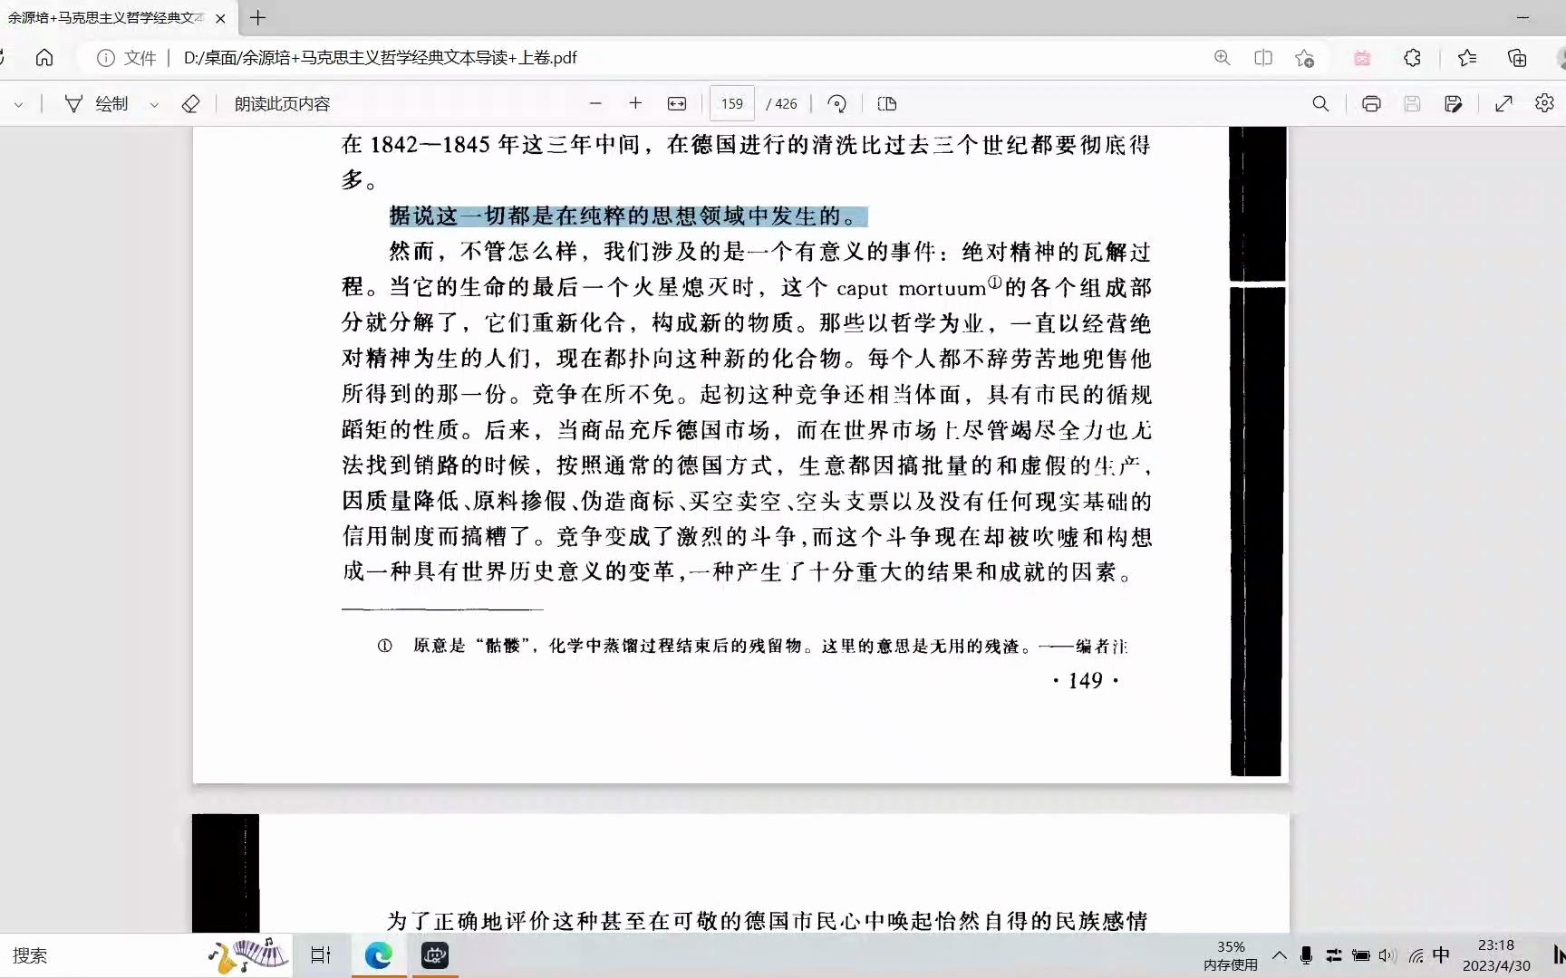Select the 余源培+马克思主义哲学 tab
The height and width of the screenshot is (978, 1566).
pos(107,18)
